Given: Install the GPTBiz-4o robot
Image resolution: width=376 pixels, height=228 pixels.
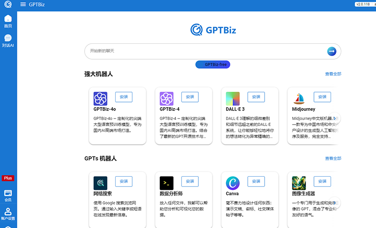Looking at the screenshot, I should tap(124, 97).
